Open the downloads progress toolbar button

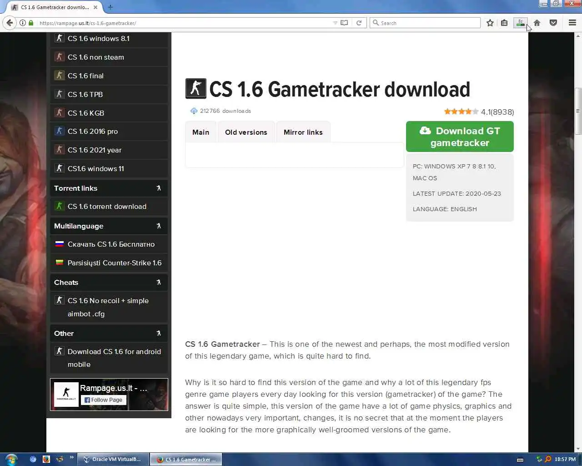click(520, 23)
